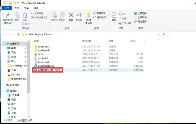Select WiseRegCleaner.exe in the file list

click(49, 70)
